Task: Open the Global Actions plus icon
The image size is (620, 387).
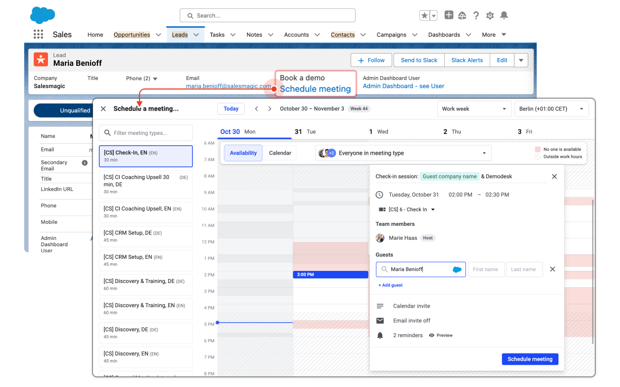Action: click(449, 15)
